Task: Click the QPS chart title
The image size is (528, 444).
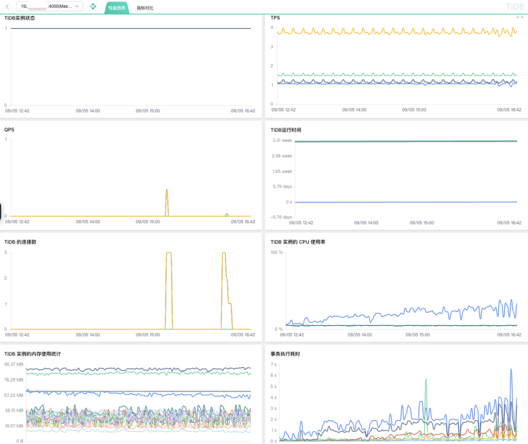Action: pos(9,130)
